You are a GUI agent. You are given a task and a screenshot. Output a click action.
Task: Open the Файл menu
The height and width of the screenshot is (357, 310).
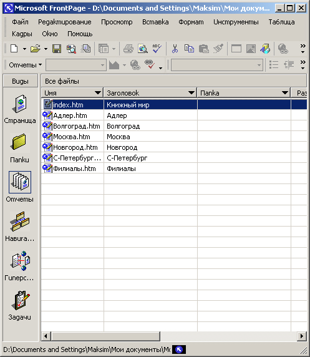pos(20,22)
